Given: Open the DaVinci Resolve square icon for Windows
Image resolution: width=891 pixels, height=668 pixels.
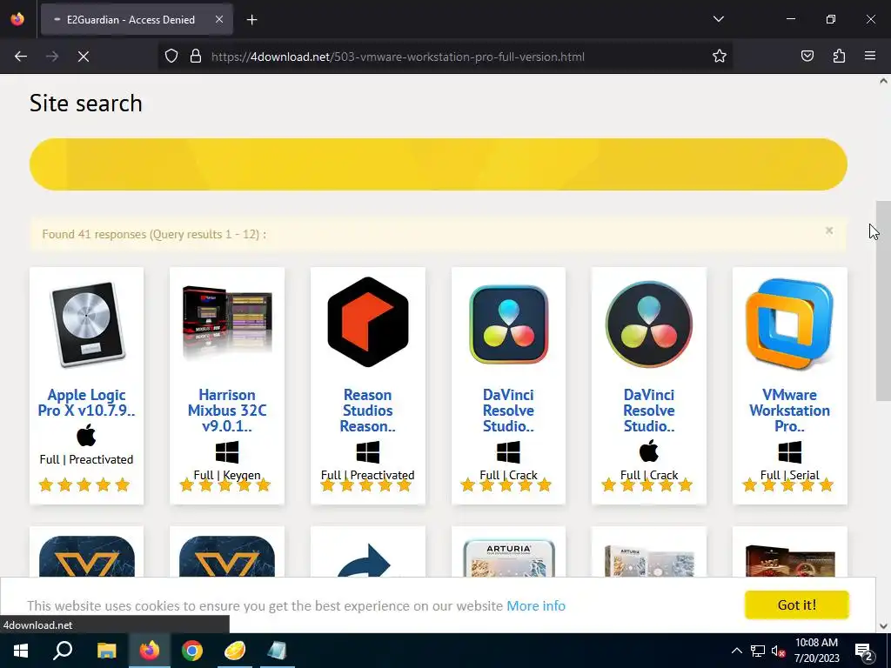Looking at the screenshot, I should pos(508,324).
